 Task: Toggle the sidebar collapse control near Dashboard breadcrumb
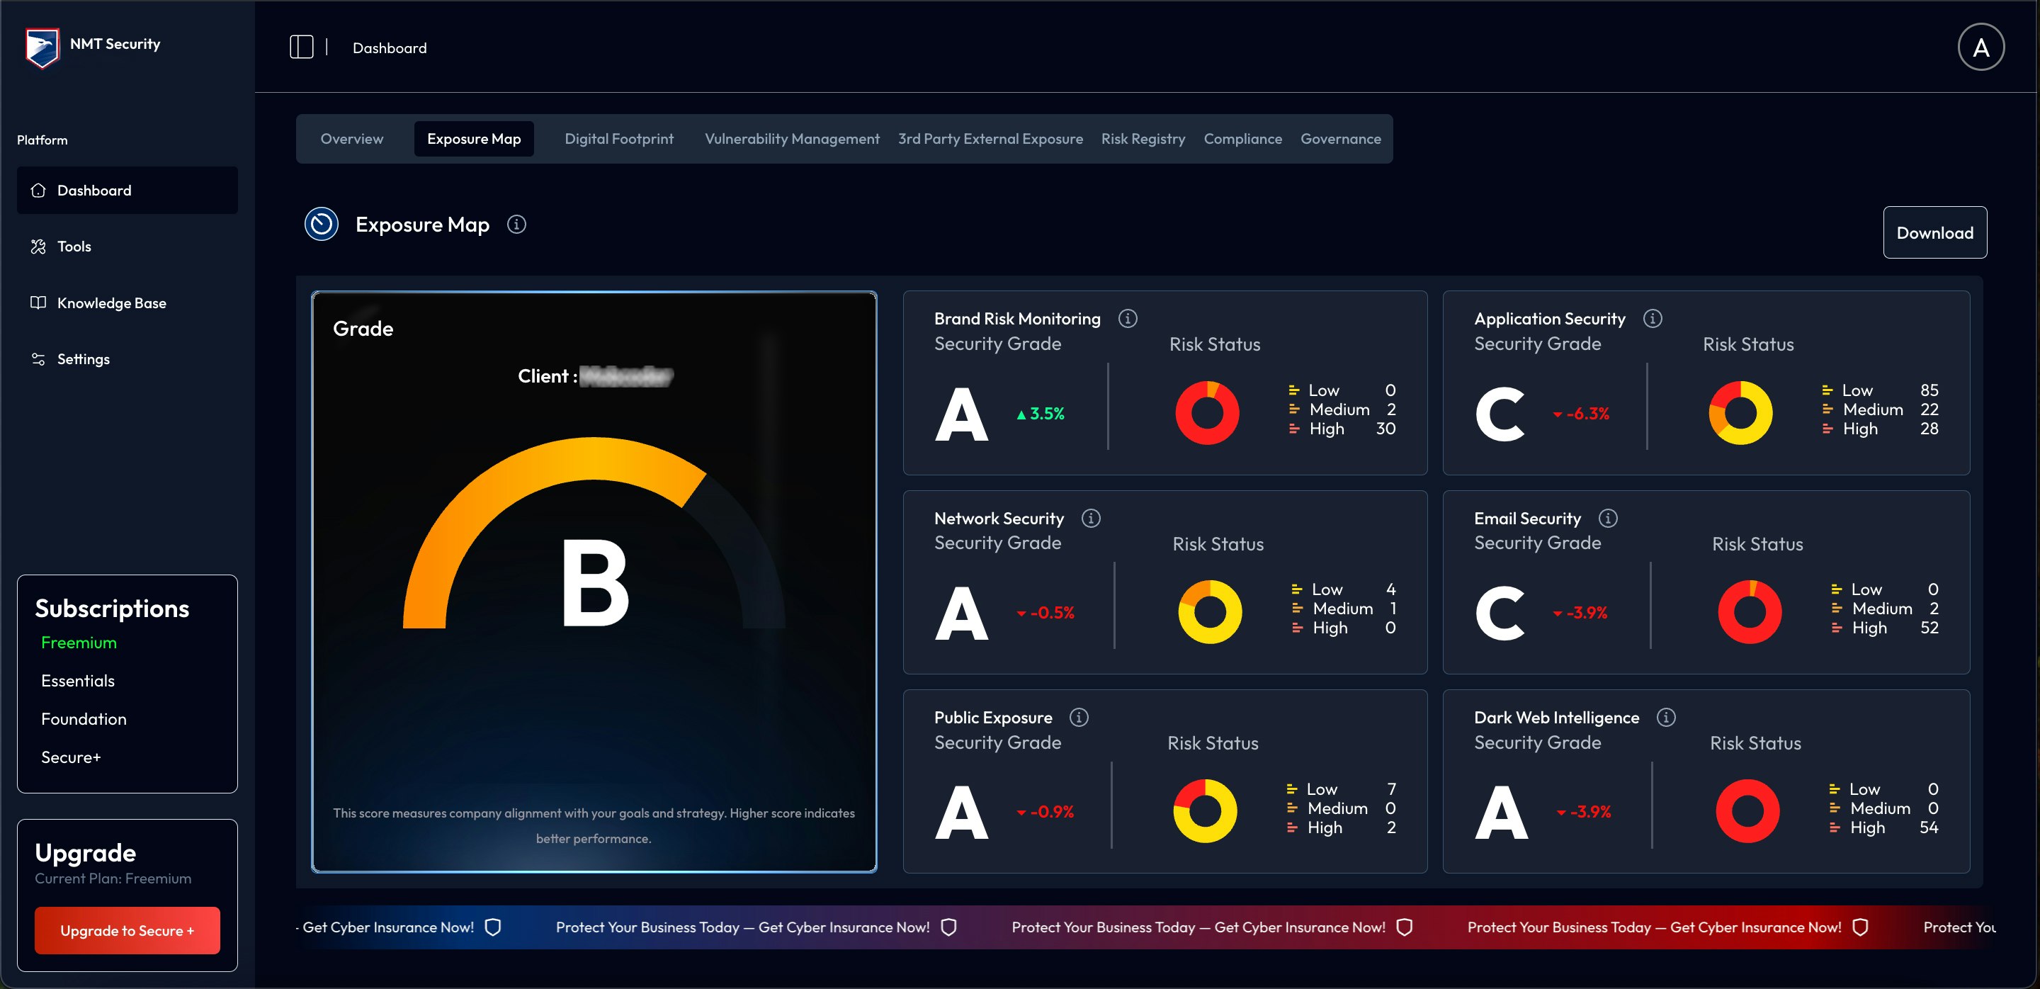[x=302, y=47]
